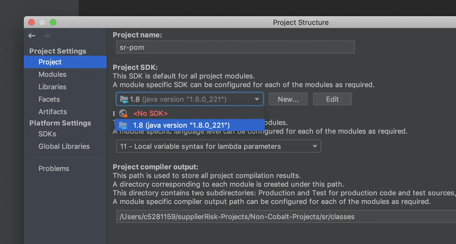
Task: Expand the Project SDK dropdown arrow
Action: pos(257,99)
